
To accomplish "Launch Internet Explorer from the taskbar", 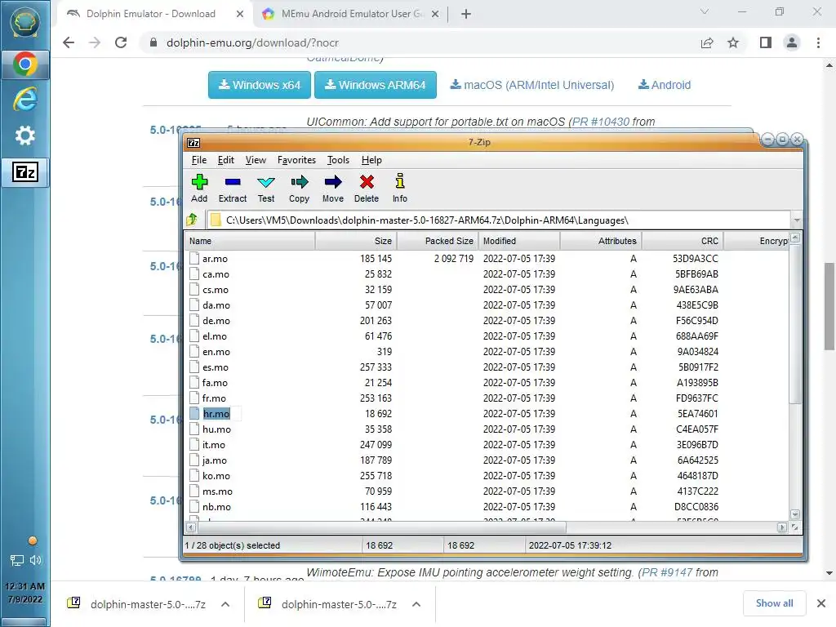I will 24,99.
